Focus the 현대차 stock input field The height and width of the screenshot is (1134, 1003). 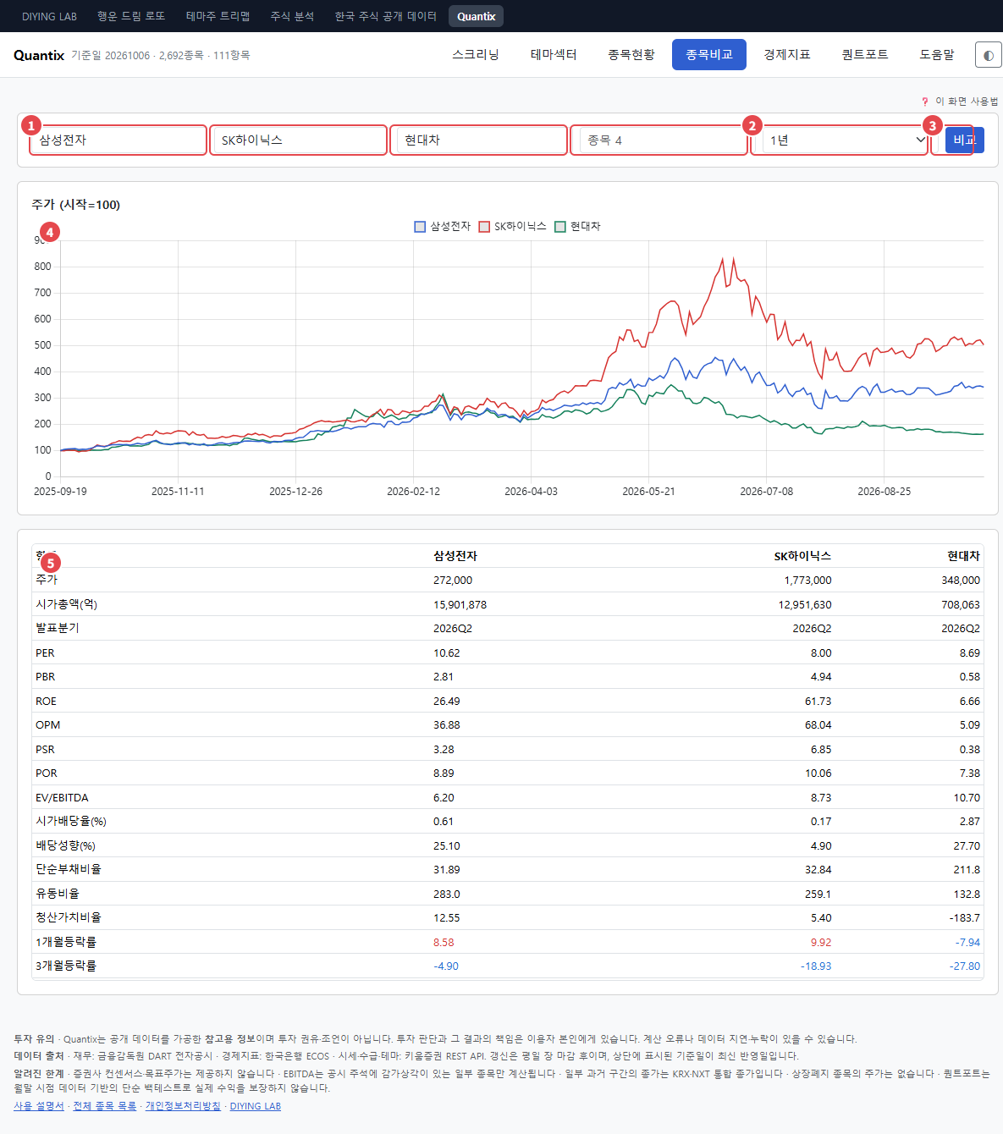482,140
